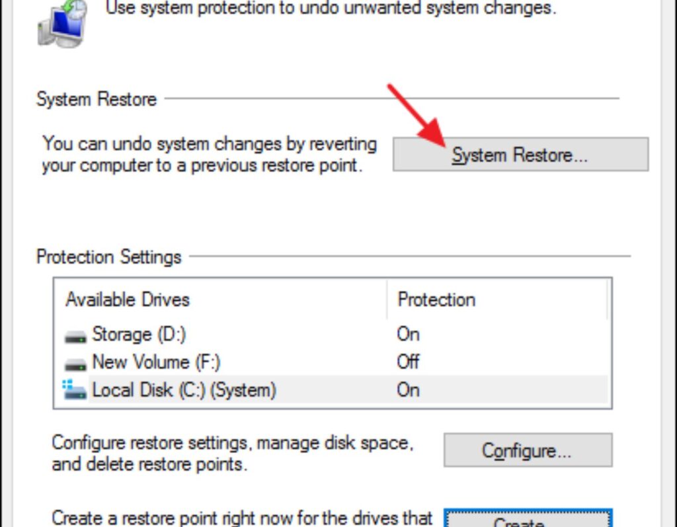Open the System Restore... button

point(520,155)
